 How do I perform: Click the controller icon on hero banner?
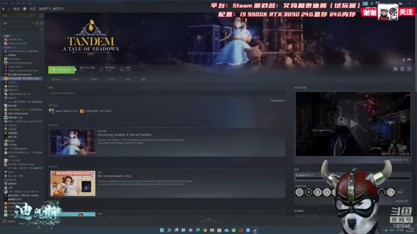[x=409, y=59]
